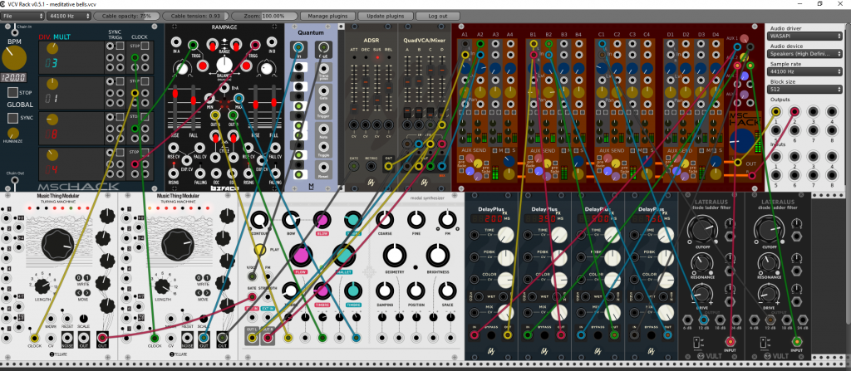Click audio interface Output 4 jack

click(x=831, y=112)
